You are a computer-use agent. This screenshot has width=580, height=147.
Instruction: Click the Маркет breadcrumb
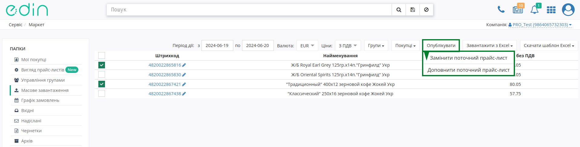pyautogui.click(x=37, y=25)
